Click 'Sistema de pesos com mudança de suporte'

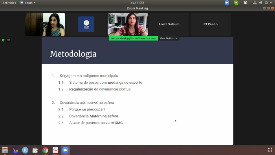(106, 83)
